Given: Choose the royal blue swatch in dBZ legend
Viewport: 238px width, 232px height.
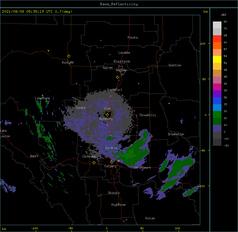Looking at the screenshot, I should point(217,101).
